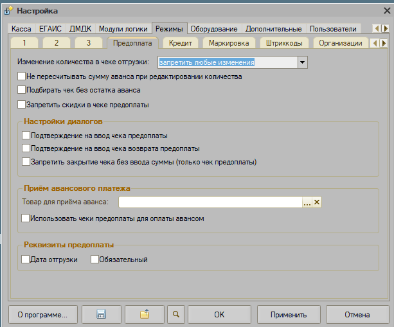The width and height of the screenshot is (394, 327).
Task: Open the 'О программе...' dialog button
Action: [43, 315]
